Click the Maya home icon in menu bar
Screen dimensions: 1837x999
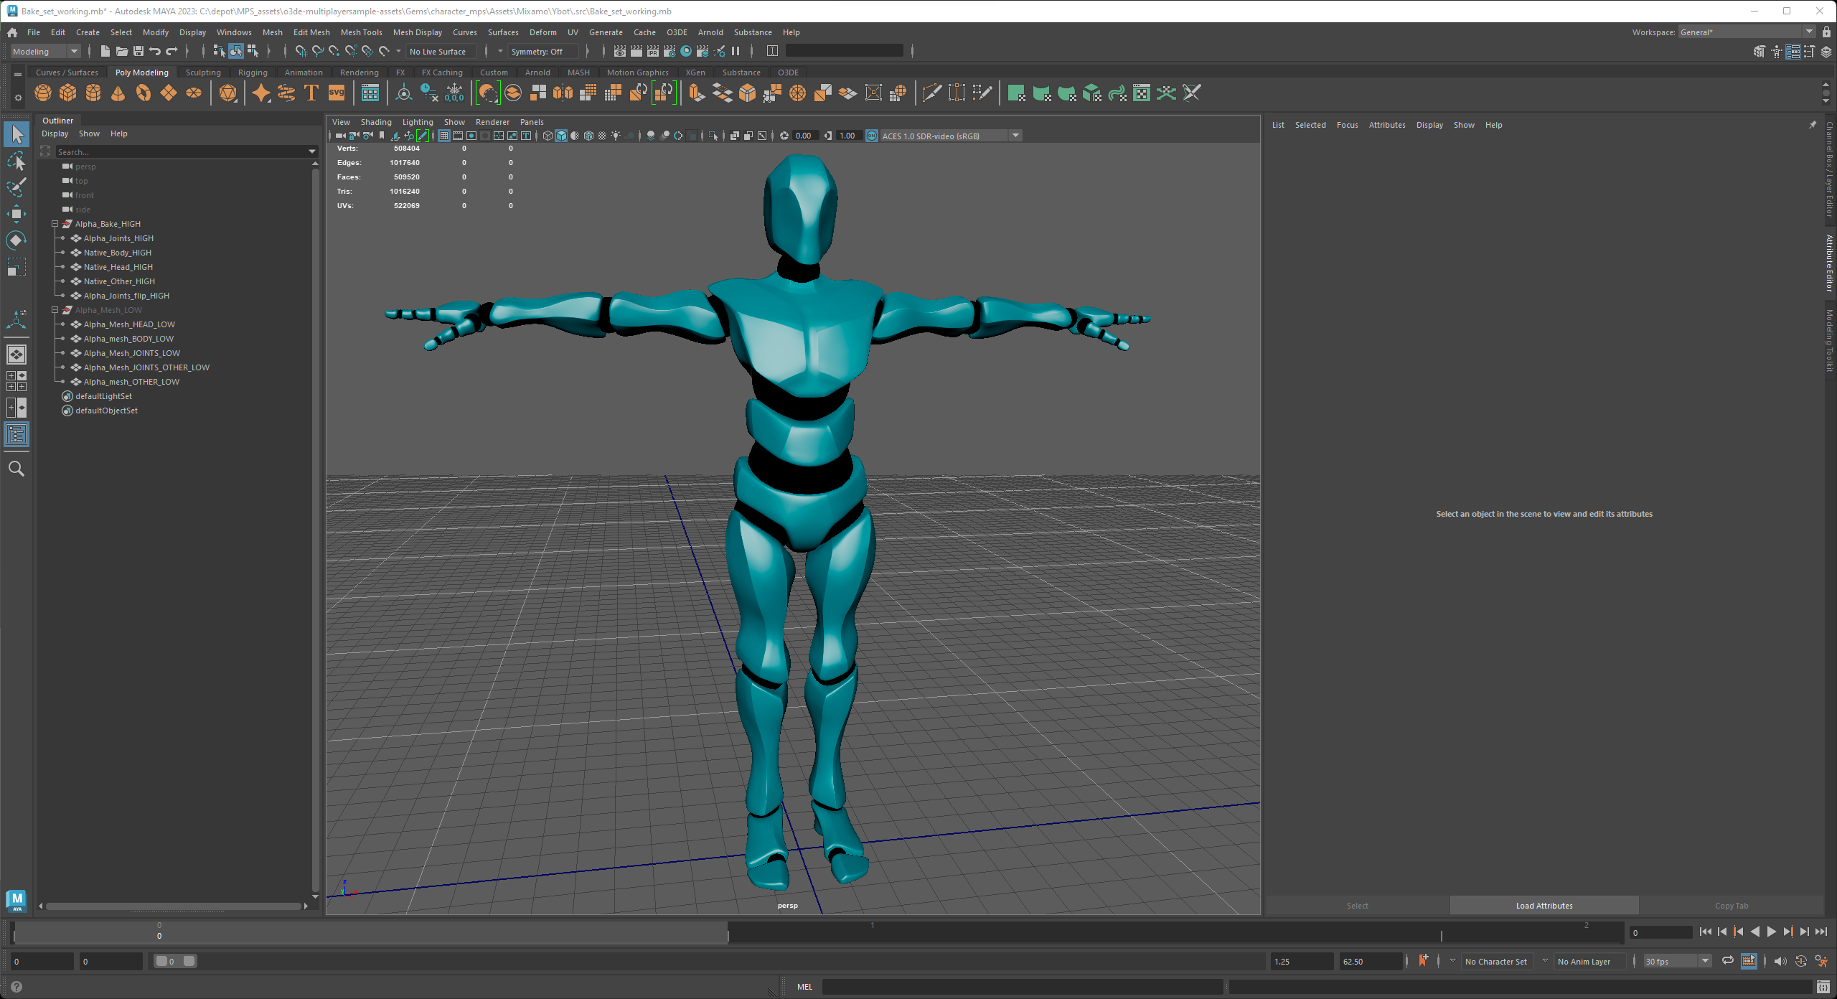tap(12, 32)
